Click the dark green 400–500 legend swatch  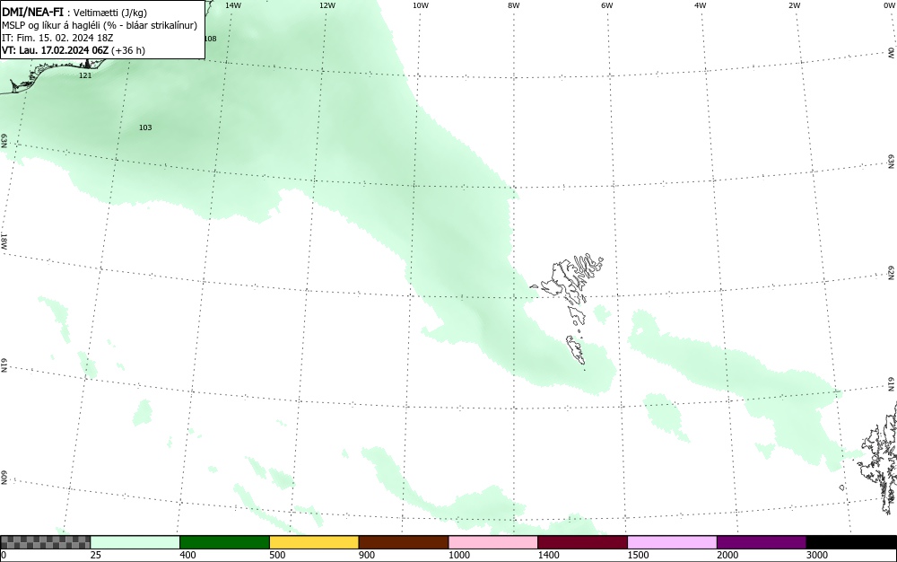point(224,542)
